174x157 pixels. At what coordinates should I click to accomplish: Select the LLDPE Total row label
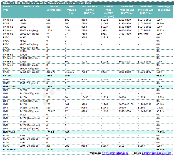tap(10, 86)
